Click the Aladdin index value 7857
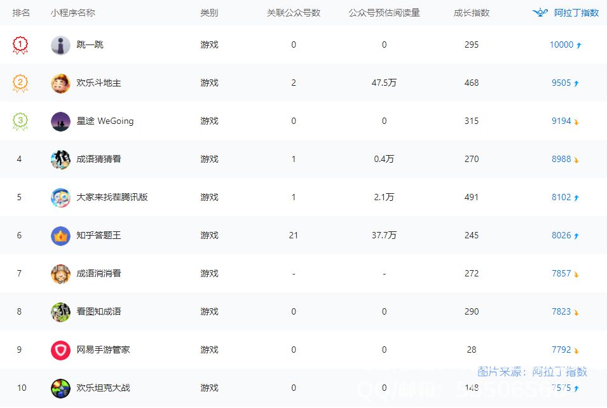The image size is (607, 408). coord(561,273)
